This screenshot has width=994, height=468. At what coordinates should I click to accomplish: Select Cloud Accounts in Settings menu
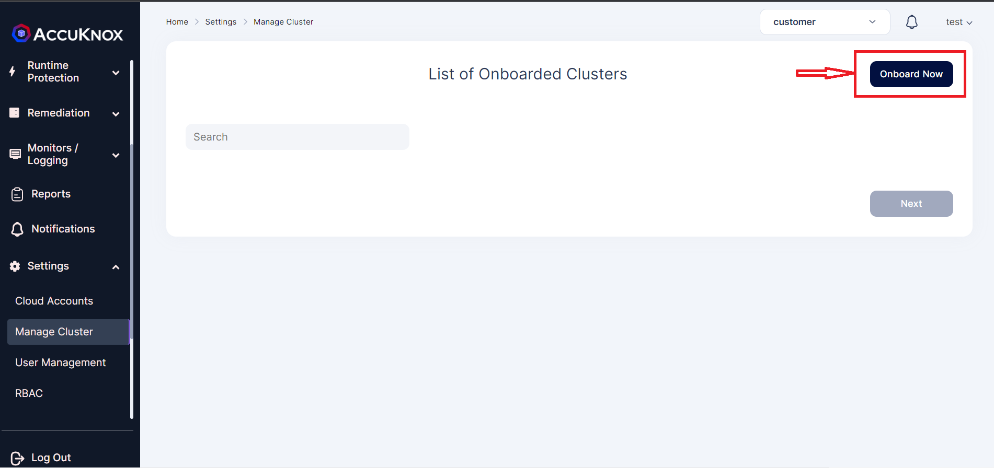[54, 301]
